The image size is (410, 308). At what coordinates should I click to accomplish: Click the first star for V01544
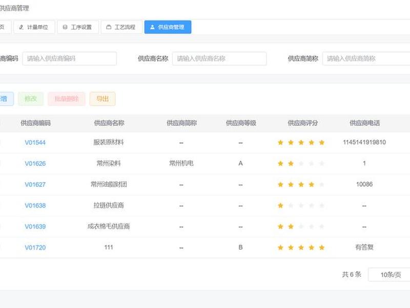click(x=280, y=143)
